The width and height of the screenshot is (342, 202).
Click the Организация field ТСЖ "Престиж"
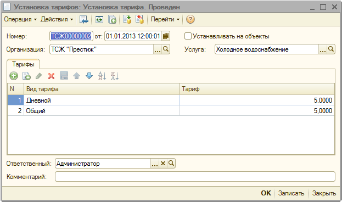pos(102,49)
